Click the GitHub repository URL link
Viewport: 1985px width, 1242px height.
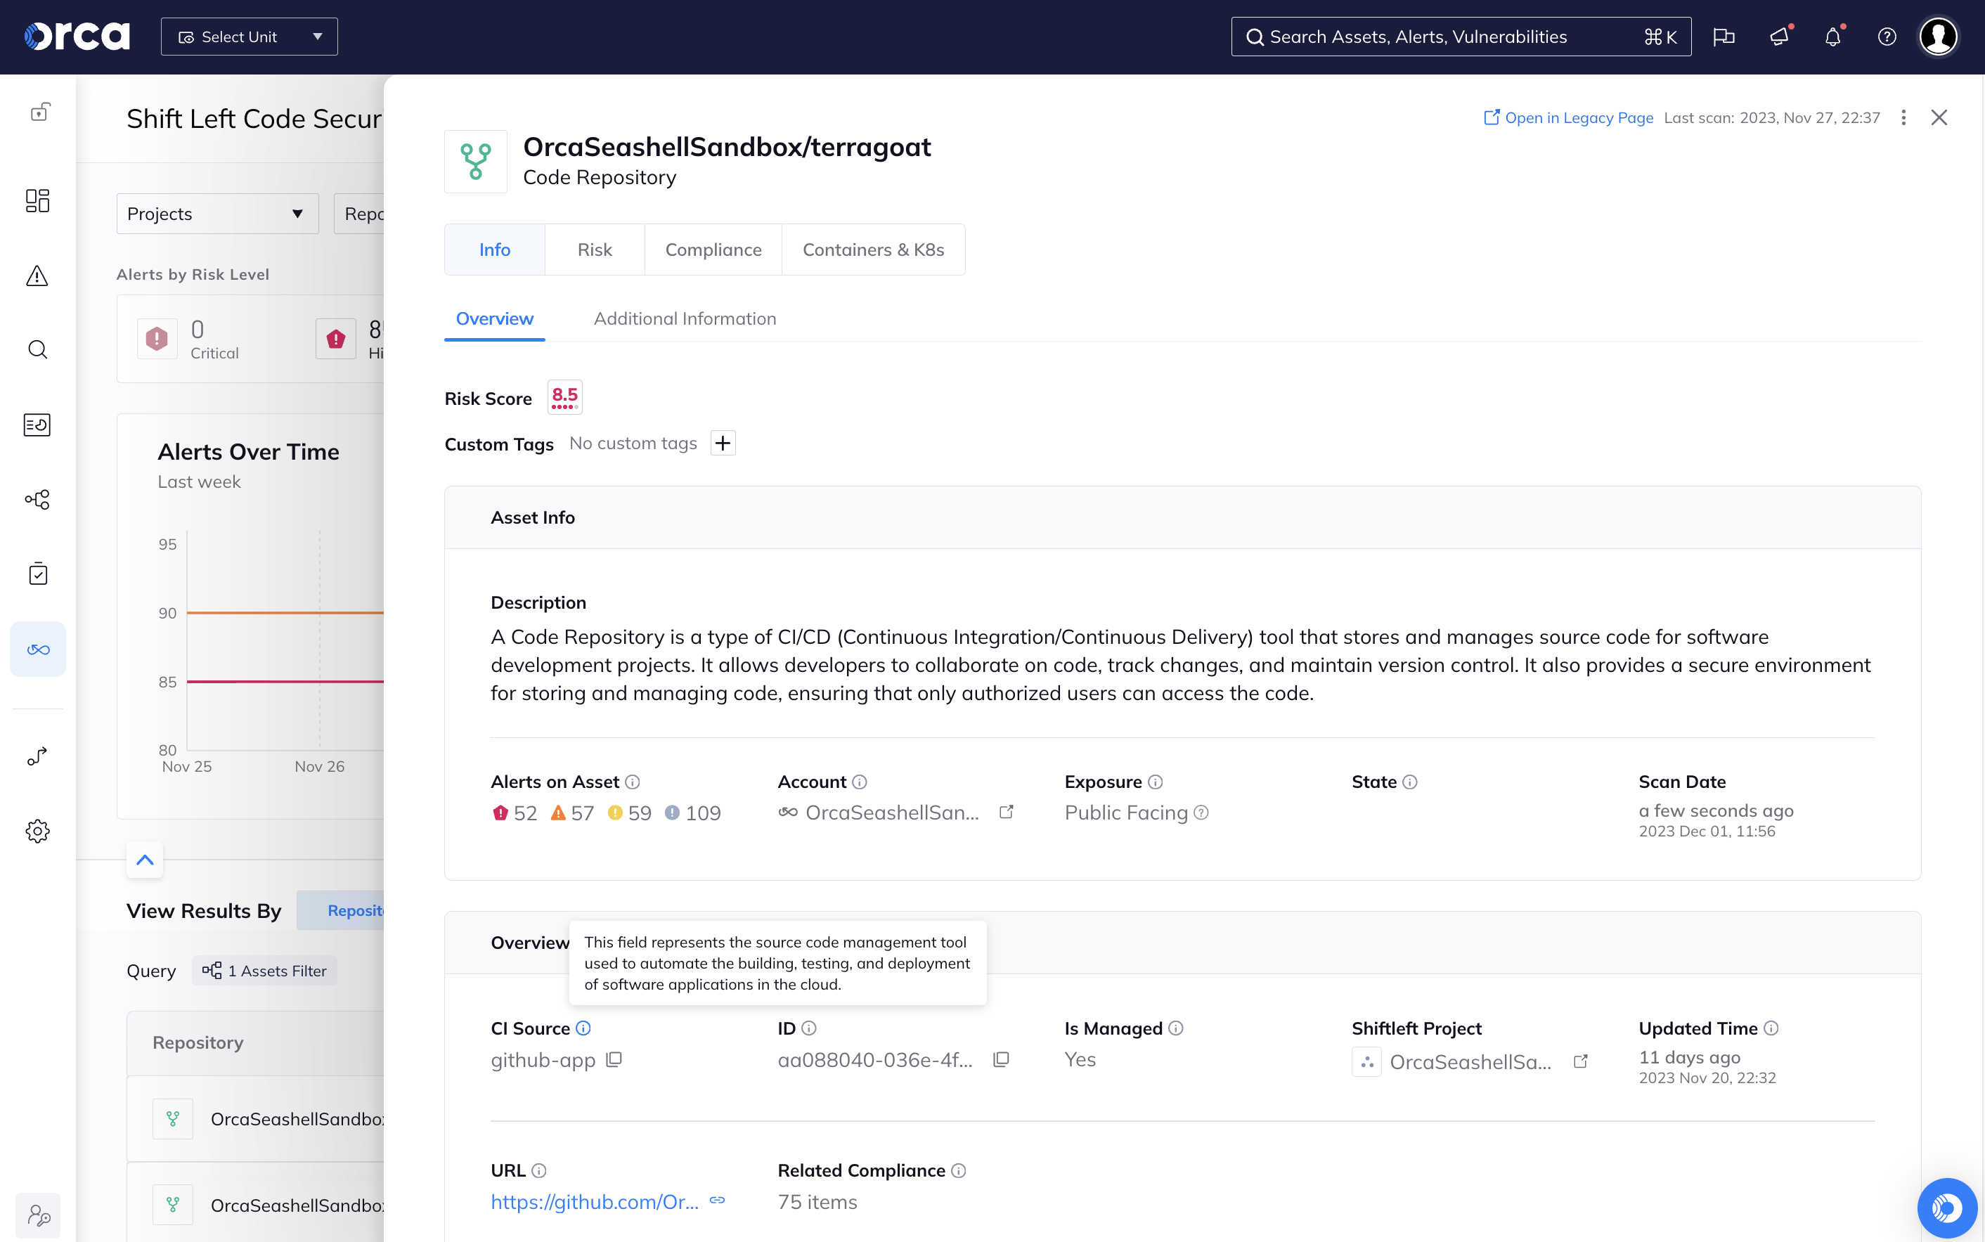pos(593,1201)
